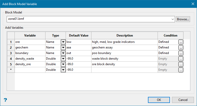Open Type dropdown for the boundary row
Screen dimensions: 197x106
coord(63,53)
